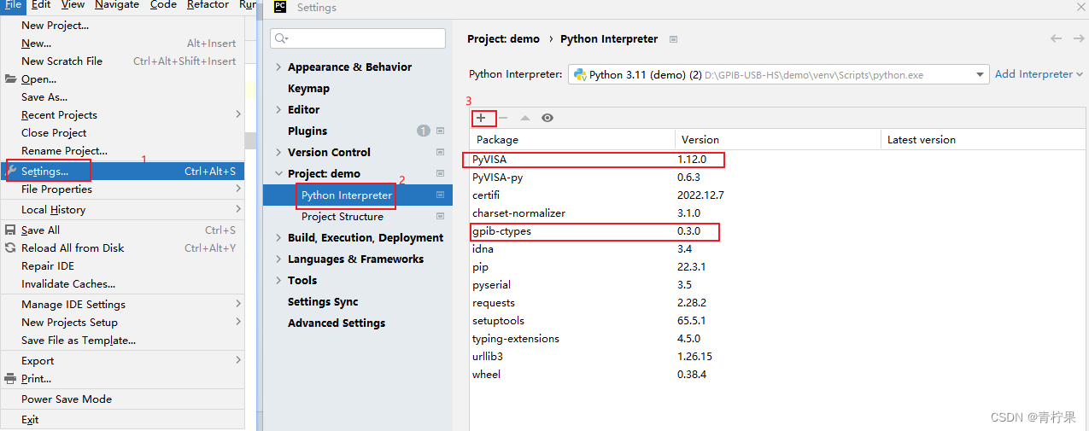This screenshot has height=431, width=1089.
Task: Click the plus icon to install package
Action: pyautogui.click(x=481, y=118)
